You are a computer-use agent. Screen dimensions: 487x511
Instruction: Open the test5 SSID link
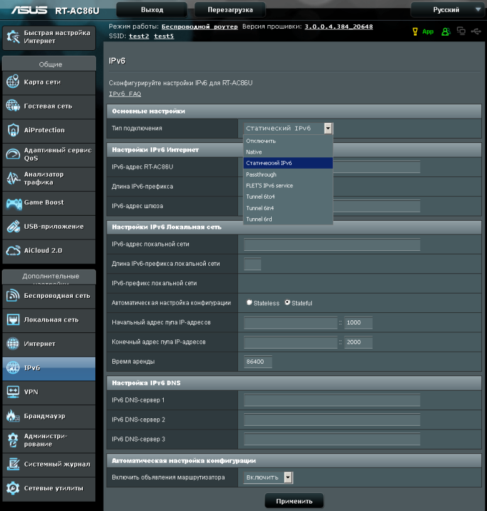pyautogui.click(x=164, y=36)
